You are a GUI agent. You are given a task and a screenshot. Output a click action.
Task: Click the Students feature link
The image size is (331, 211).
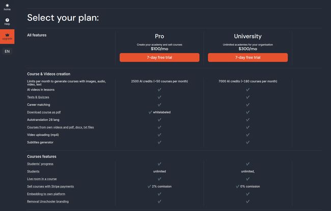33,172
